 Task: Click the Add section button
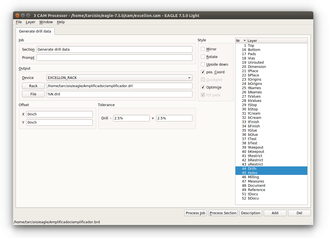pos(275,213)
